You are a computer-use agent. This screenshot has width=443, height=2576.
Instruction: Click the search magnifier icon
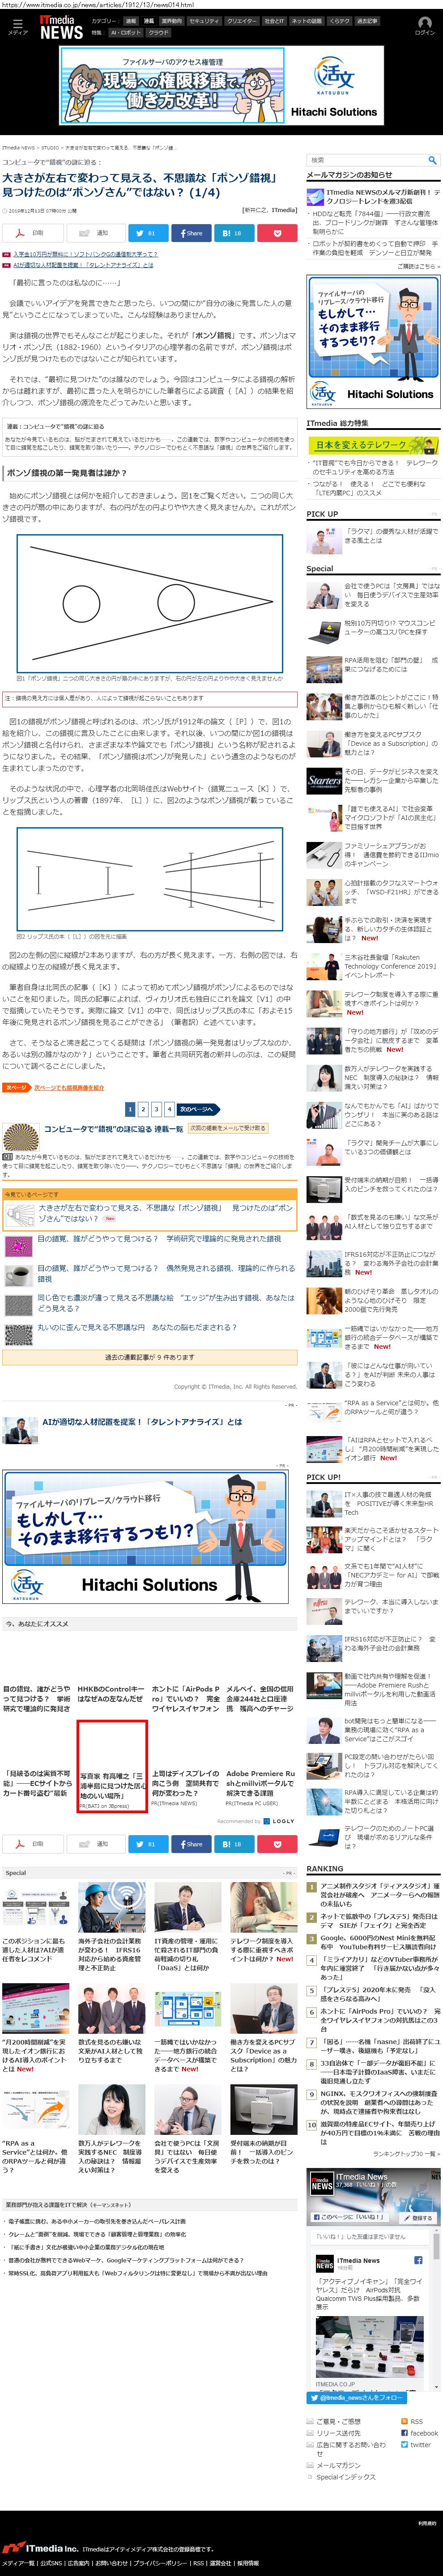[x=431, y=160]
